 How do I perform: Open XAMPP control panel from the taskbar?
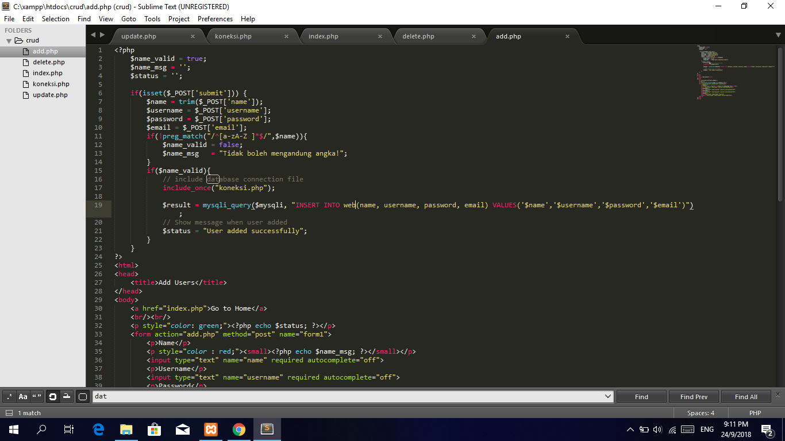click(x=211, y=430)
